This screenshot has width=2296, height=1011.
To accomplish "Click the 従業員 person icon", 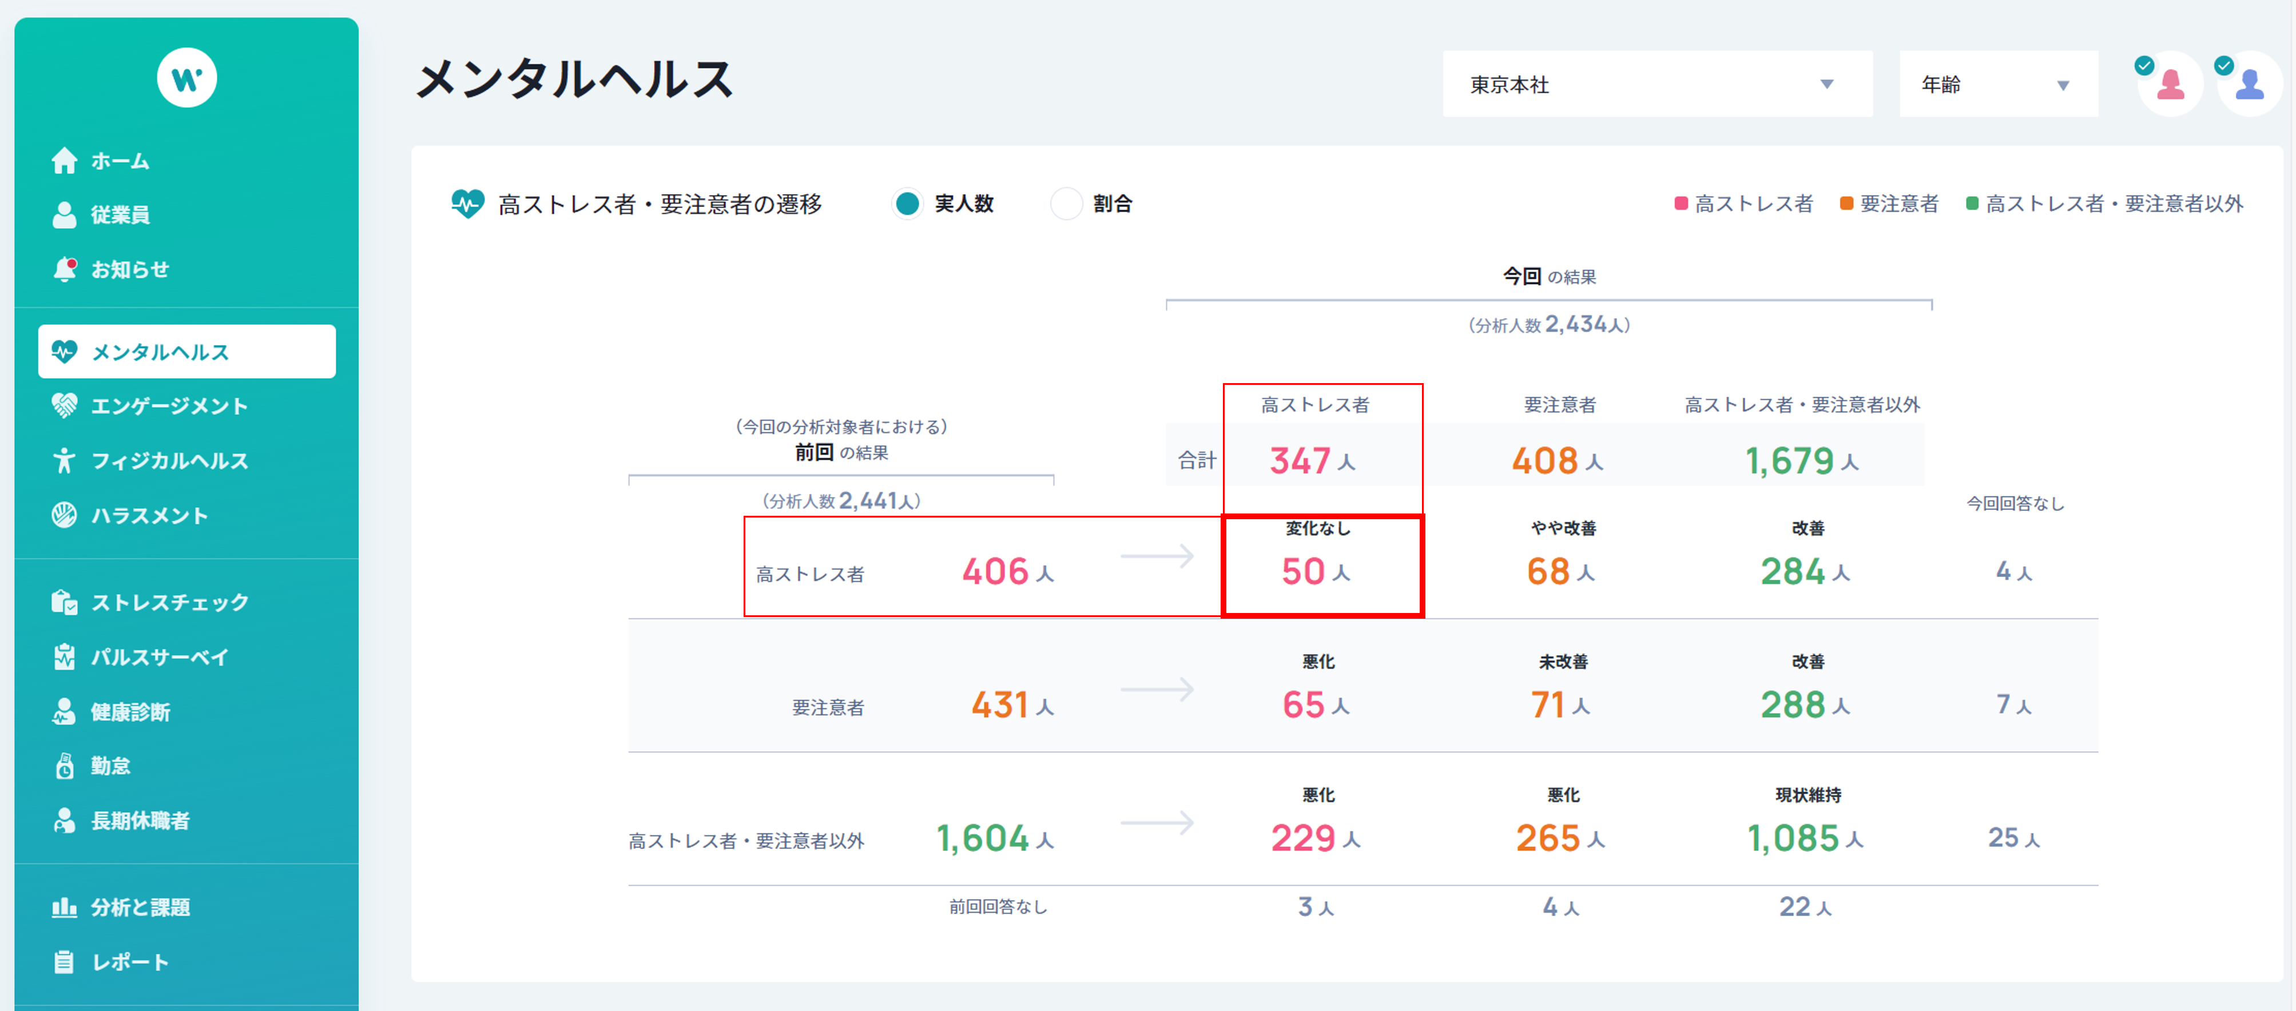I will (64, 214).
